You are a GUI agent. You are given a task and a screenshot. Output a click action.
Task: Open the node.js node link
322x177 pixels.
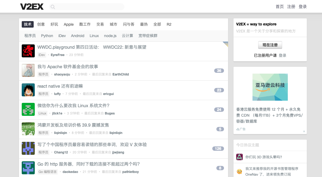(x=110, y=36)
